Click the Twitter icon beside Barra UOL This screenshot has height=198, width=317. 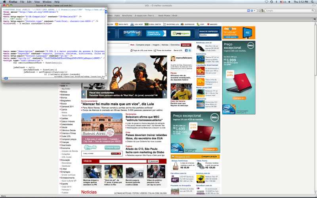[x=190, y=51]
